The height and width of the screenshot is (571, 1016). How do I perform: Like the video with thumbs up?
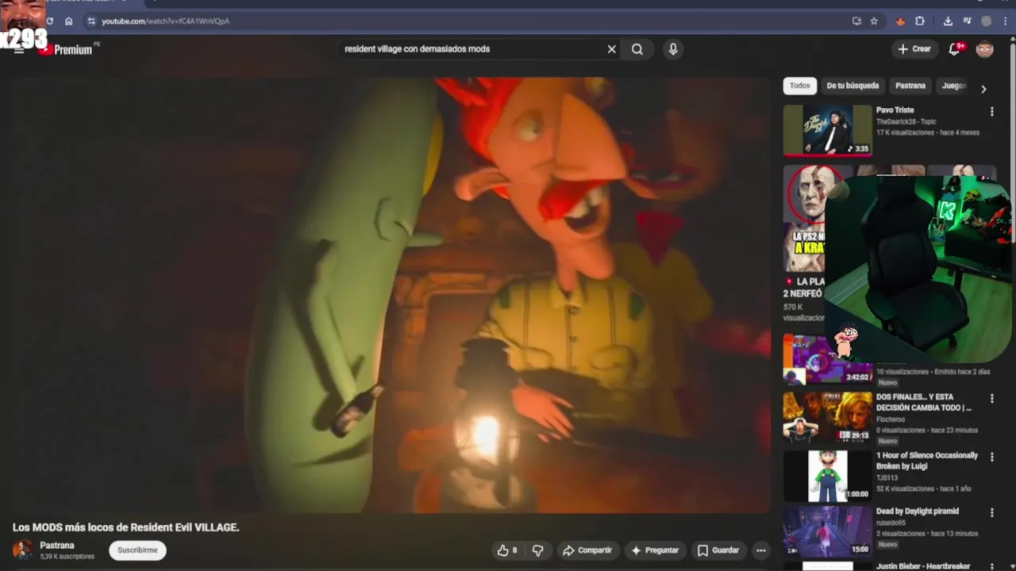tap(506, 550)
